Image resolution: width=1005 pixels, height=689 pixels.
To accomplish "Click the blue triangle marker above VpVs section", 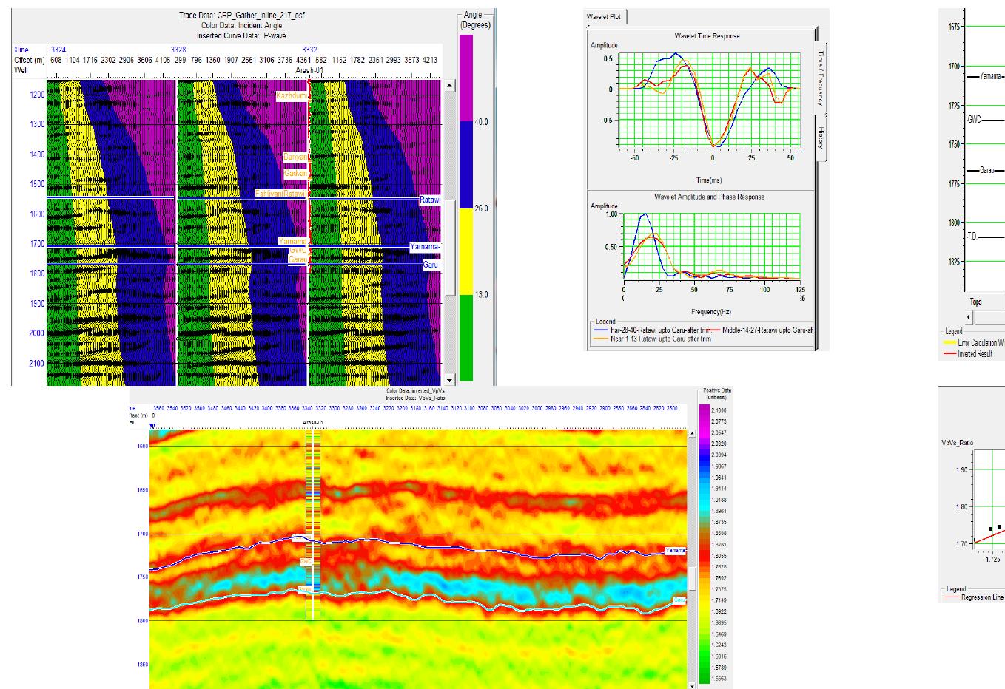I will pos(152,426).
